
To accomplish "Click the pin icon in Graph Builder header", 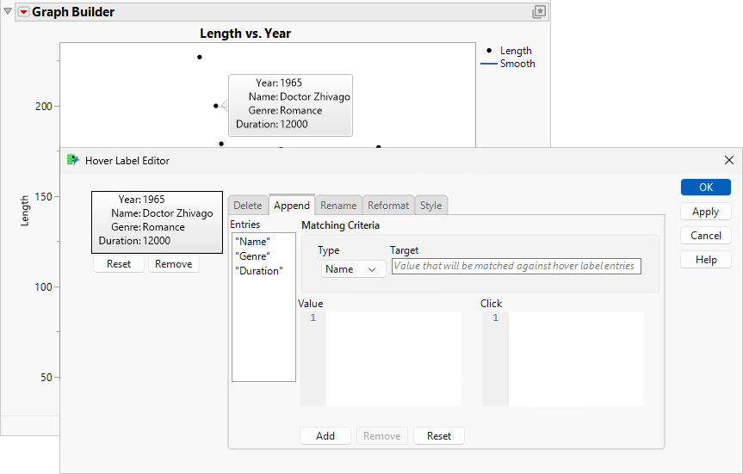I will [539, 12].
